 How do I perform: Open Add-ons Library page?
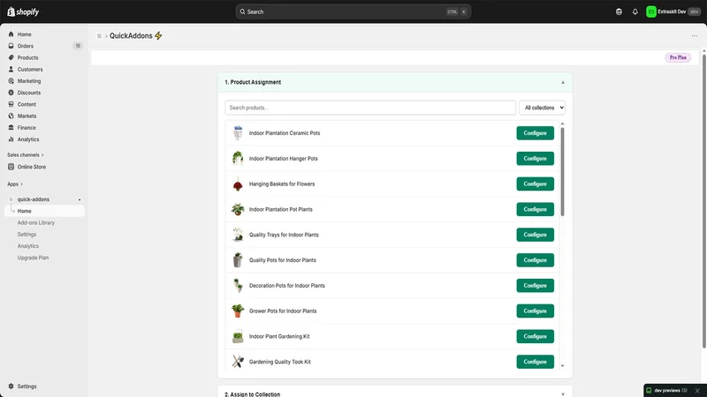[36, 223]
